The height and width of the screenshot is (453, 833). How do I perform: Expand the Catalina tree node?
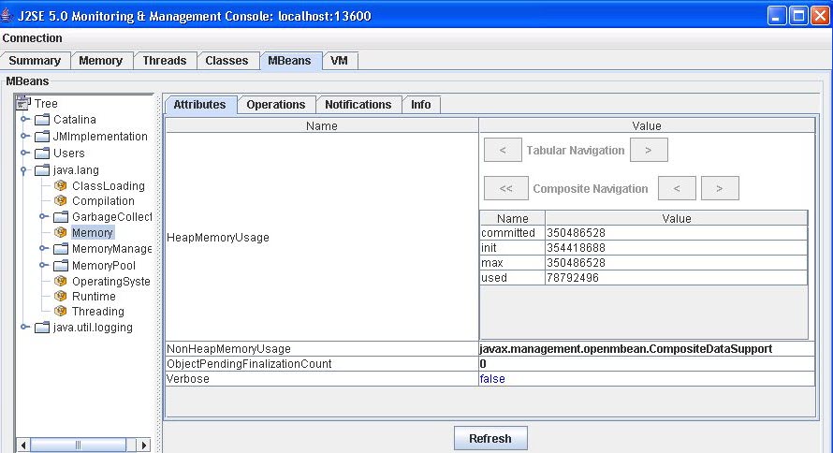24,119
